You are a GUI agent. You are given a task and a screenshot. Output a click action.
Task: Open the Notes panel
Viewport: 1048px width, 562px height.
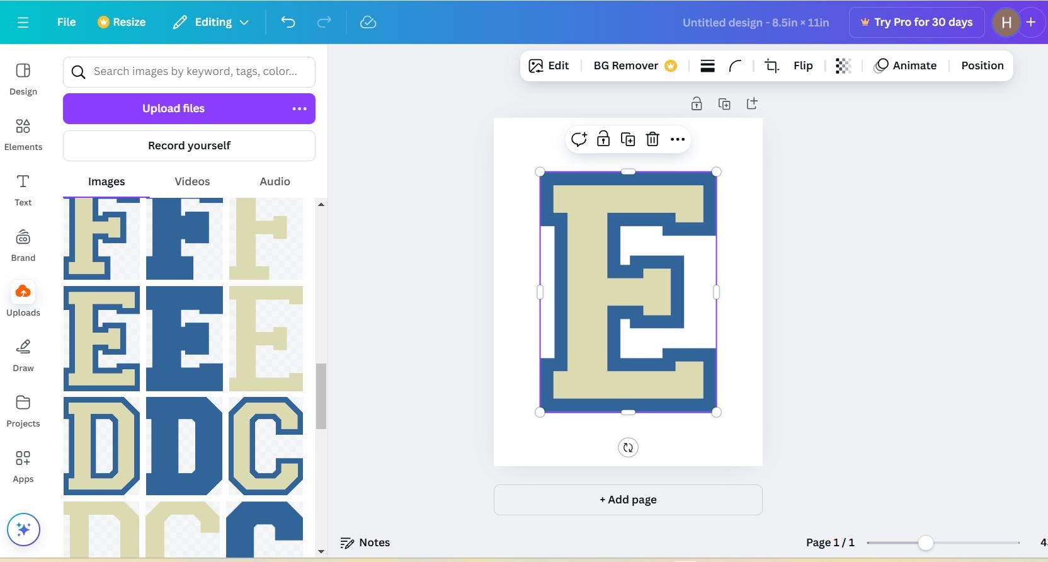tap(365, 542)
